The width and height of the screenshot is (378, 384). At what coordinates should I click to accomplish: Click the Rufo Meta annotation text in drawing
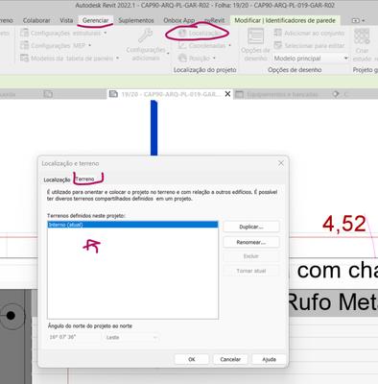(x=333, y=302)
